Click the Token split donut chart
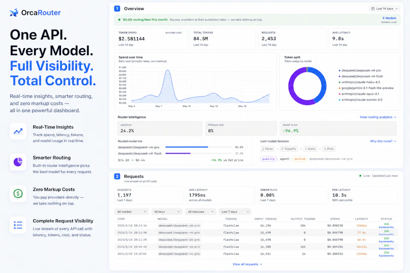410x273 pixels. click(307, 86)
